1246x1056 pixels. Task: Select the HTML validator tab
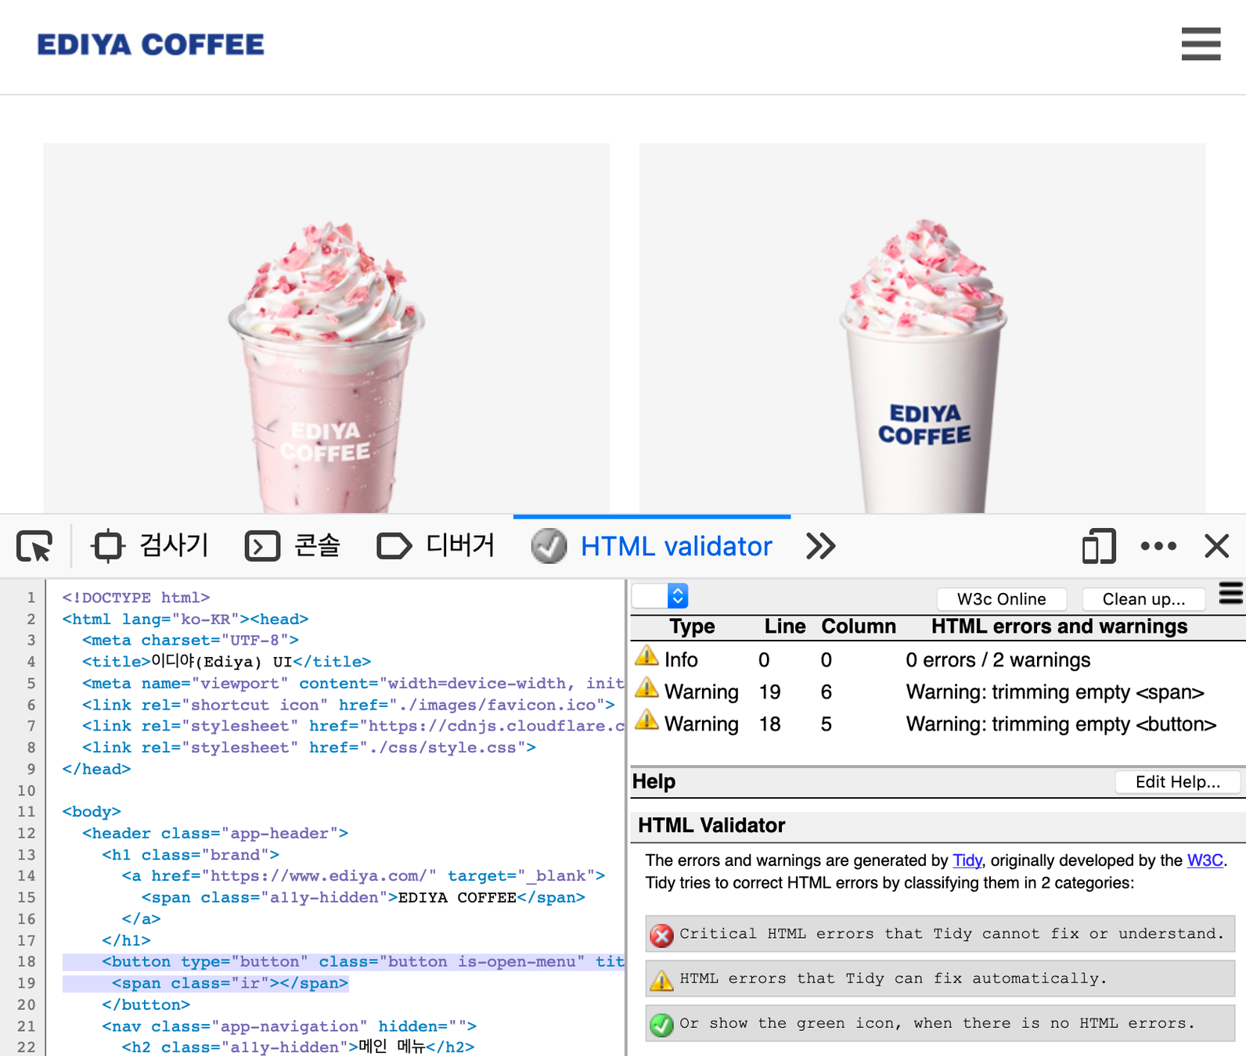(x=652, y=546)
